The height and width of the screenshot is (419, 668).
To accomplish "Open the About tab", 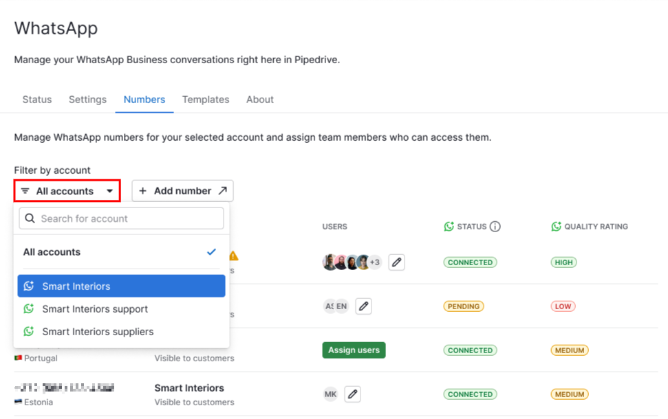I will (x=260, y=100).
